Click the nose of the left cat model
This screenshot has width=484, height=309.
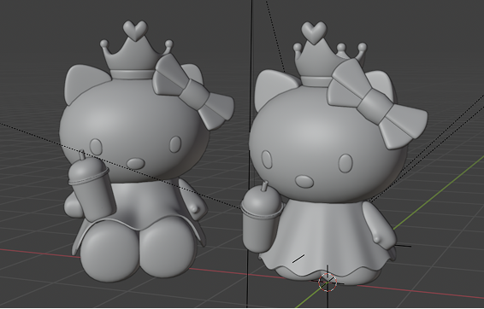[136, 163]
